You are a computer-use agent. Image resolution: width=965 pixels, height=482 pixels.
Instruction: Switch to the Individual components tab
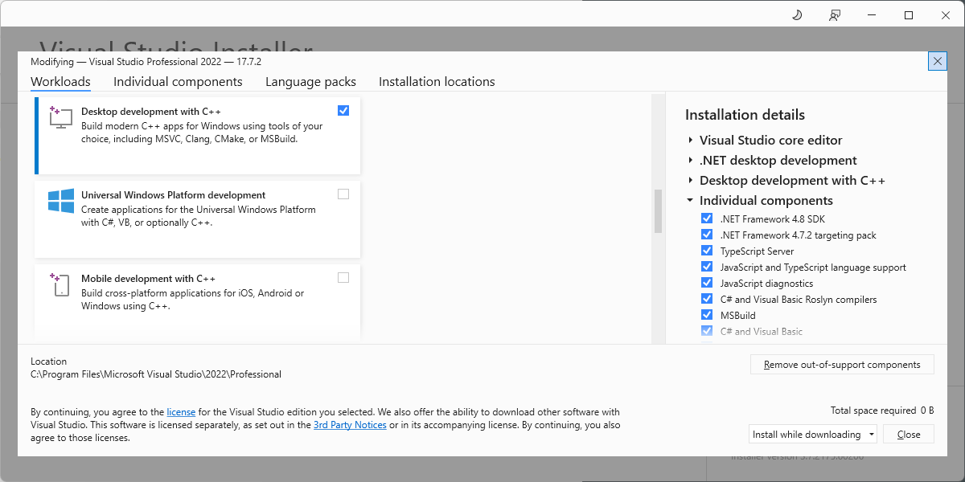178,82
